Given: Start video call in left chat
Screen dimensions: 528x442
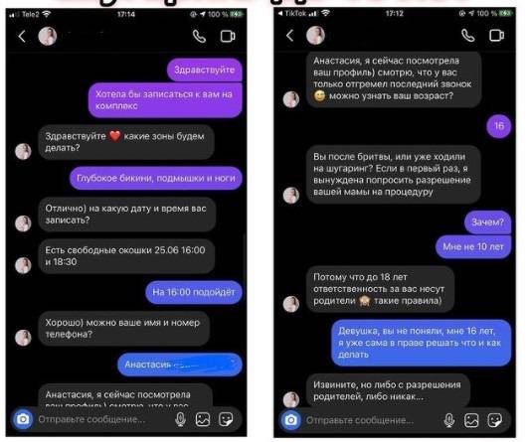Looking at the screenshot, I should coord(228,36).
